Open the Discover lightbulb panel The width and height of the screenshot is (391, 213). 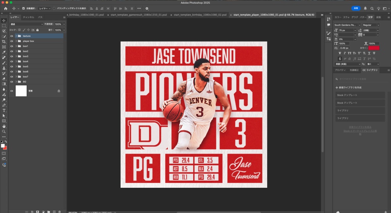[378, 8]
